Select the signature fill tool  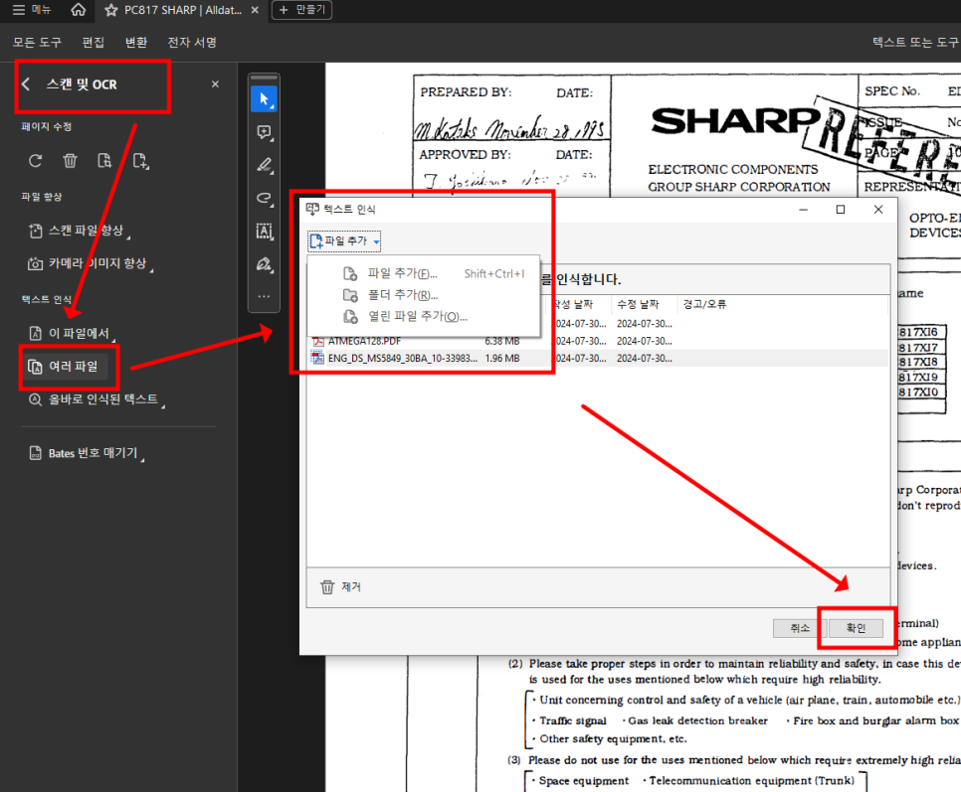pyautogui.click(x=265, y=263)
